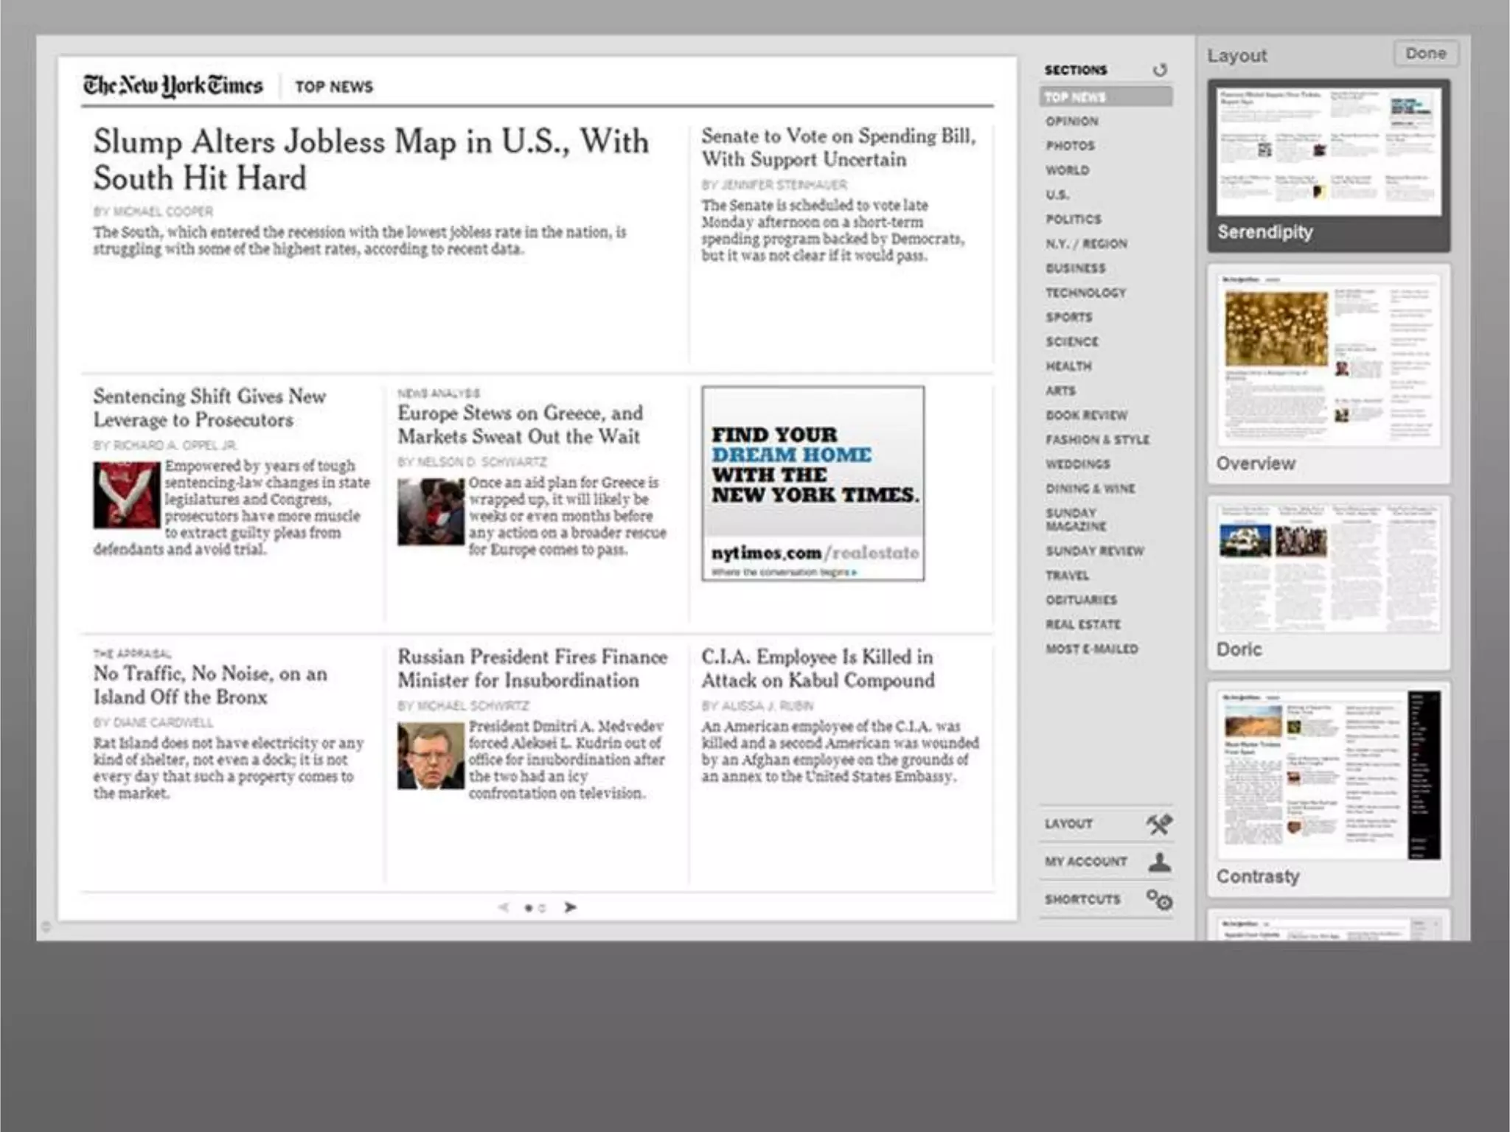Open Shortcuts gears icon
Image resolution: width=1510 pixels, height=1132 pixels.
(x=1159, y=900)
